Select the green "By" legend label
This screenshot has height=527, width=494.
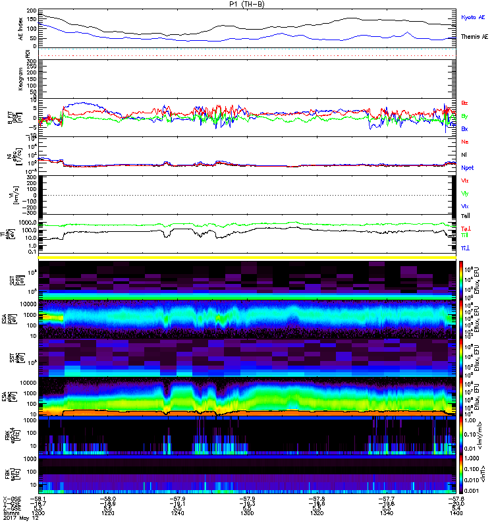click(x=464, y=117)
